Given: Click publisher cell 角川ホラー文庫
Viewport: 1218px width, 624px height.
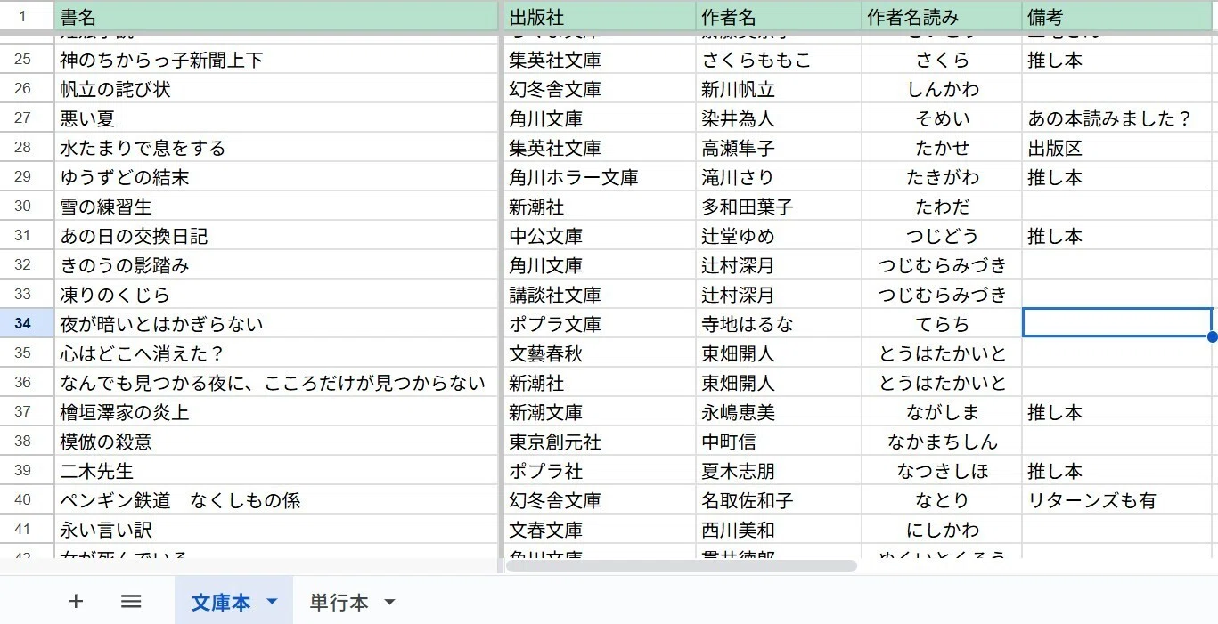Looking at the screenshot, I should (600, 177).
